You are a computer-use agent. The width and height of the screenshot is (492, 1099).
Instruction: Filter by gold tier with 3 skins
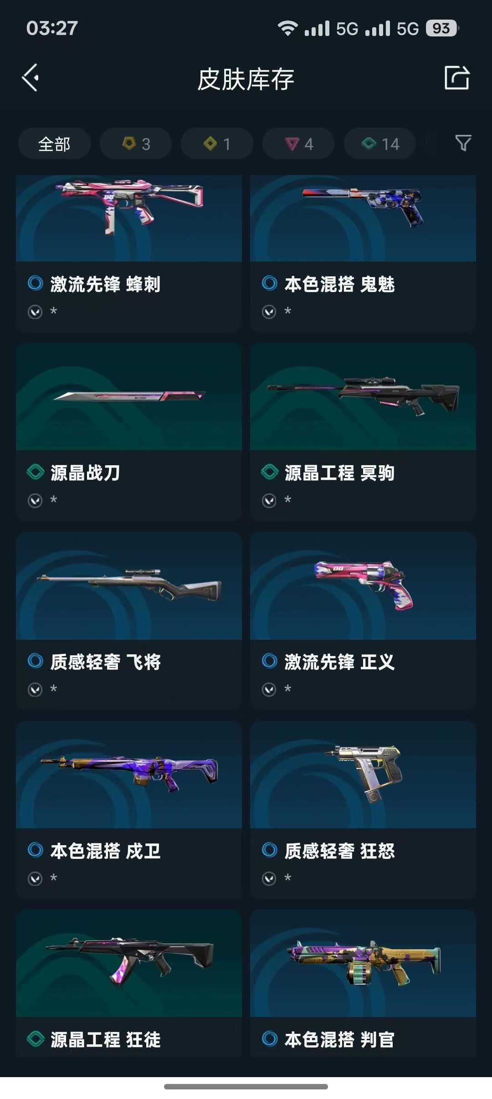click(136, 144)
